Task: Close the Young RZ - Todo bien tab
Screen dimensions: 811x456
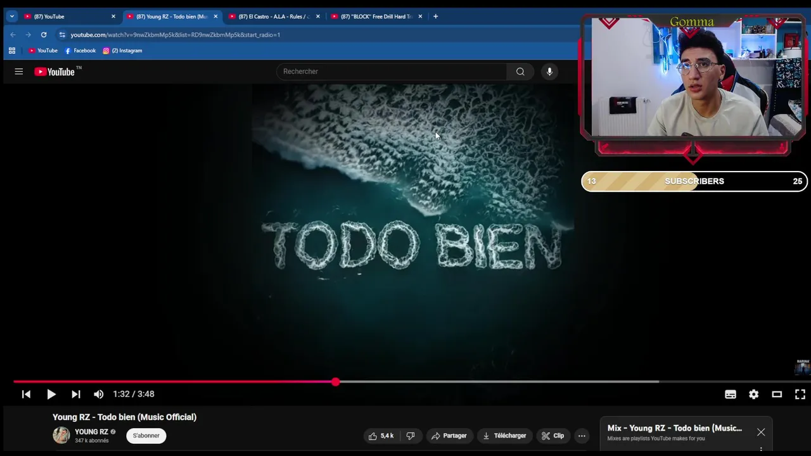Action: click(x=215, y=16)
